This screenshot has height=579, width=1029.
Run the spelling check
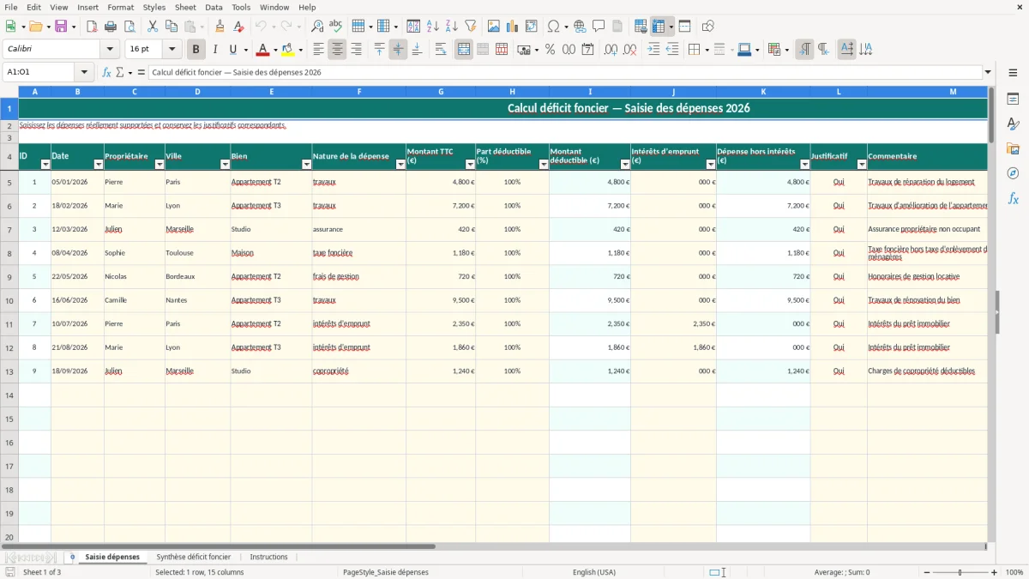click(336, 27)
